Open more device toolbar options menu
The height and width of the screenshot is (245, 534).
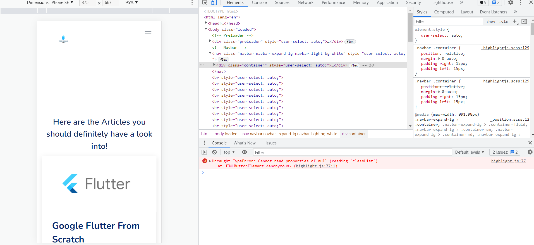pos(192,3)
